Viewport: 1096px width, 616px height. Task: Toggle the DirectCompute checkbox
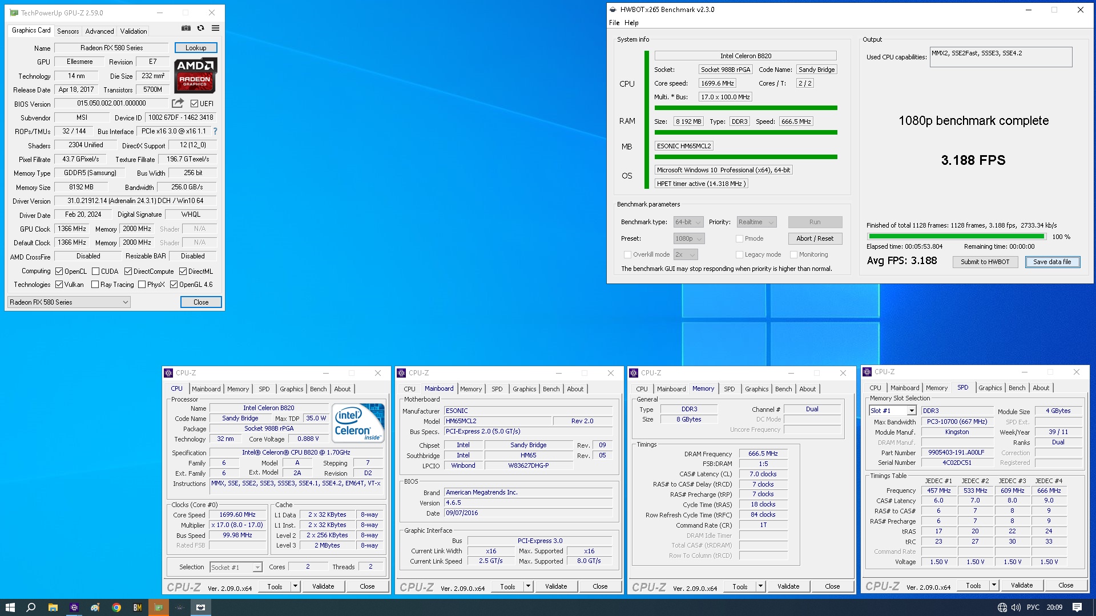(x=128, y=271)
